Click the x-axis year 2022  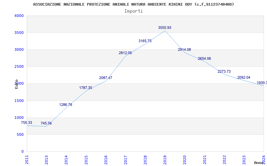(x=224, y=160)
